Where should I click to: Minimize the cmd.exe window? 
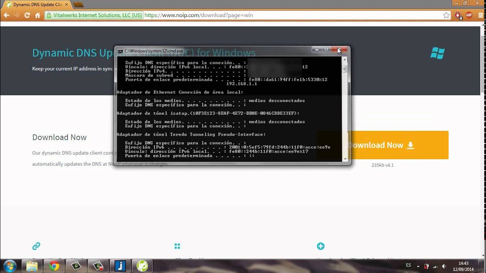(317, 49)
